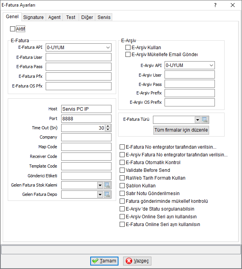
Task: Enable the Aktif checkbox
Action: (x=12, y=29)
